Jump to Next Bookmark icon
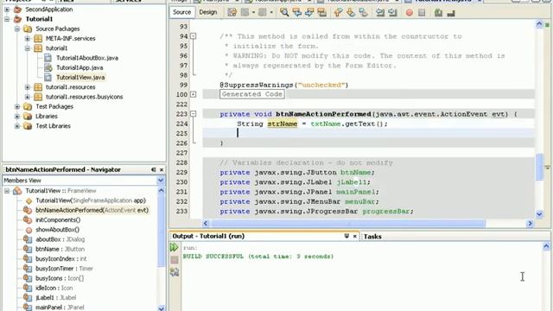This screenshot has width=553, height=311. pos(351,13)
